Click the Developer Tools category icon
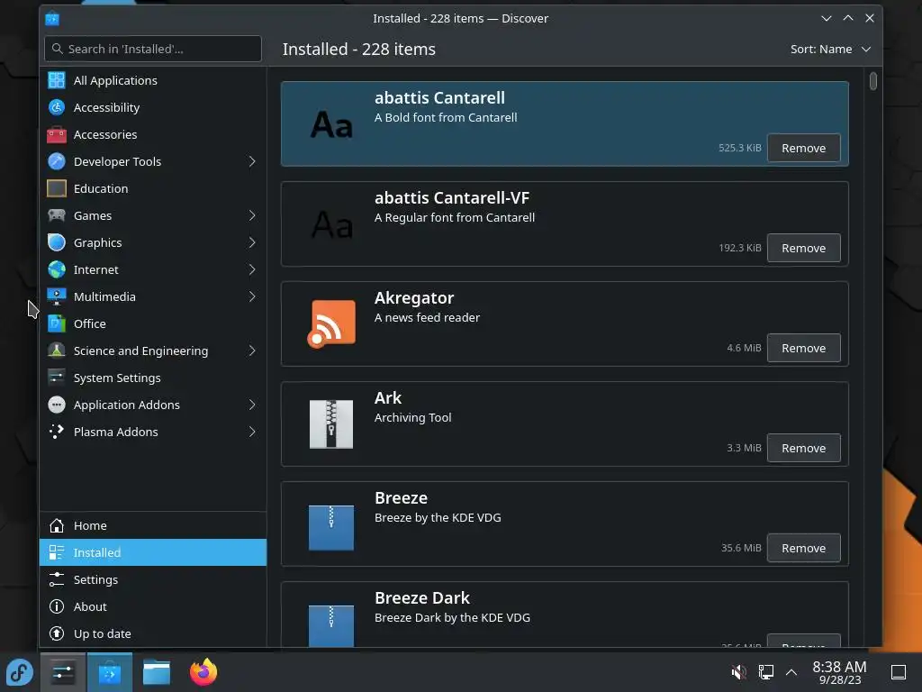Screen dimensions: 922x692 (x=57, y=161)
